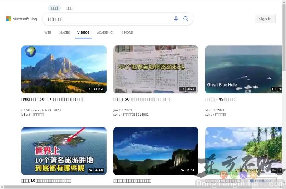Click the Microsoft Bing logo

[22, 19]
